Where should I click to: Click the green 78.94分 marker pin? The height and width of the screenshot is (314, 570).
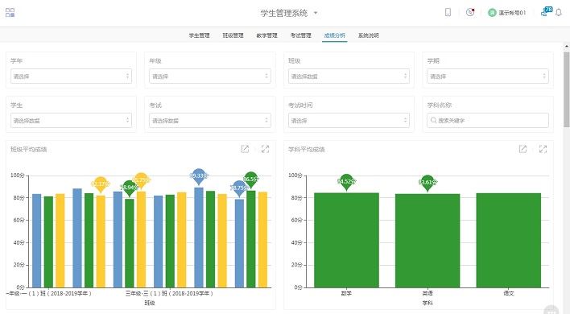(130, 188)
